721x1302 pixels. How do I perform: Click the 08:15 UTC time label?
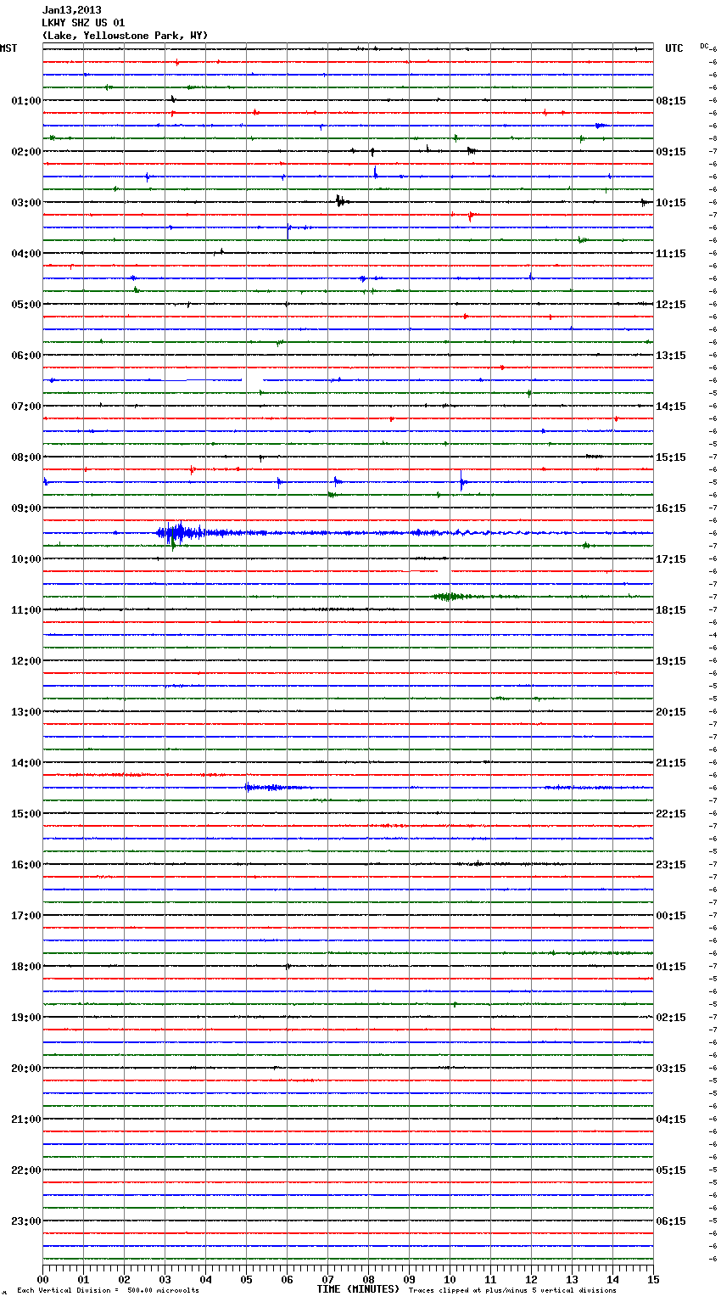[x=671, y=101]
